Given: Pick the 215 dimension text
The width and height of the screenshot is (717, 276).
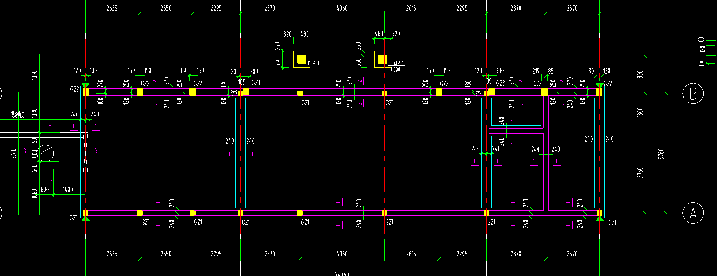Looking at the screenshot, I should [536, 71].
